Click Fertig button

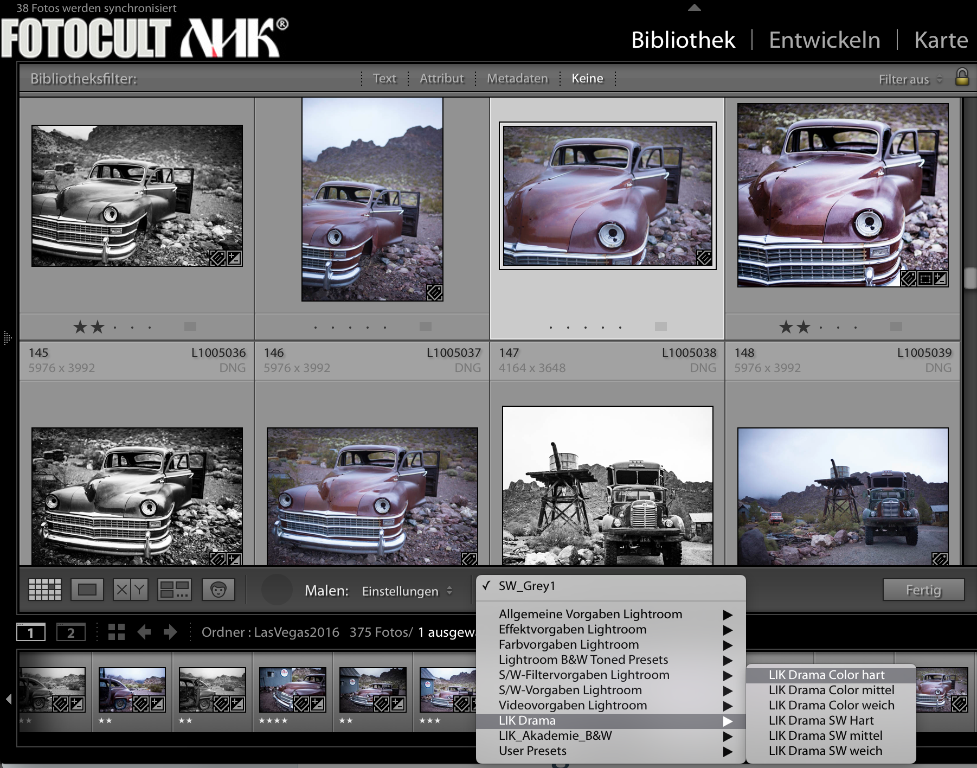(x=923, y=590)
